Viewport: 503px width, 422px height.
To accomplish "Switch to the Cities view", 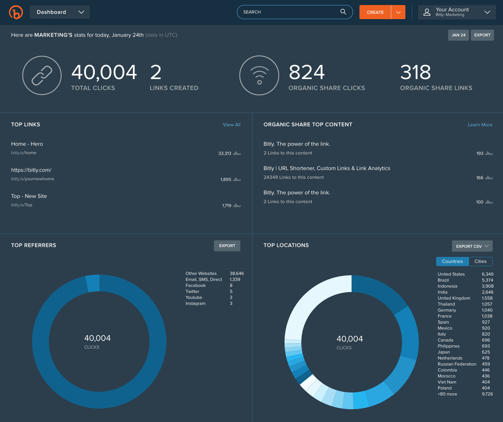I will point(480,261).
